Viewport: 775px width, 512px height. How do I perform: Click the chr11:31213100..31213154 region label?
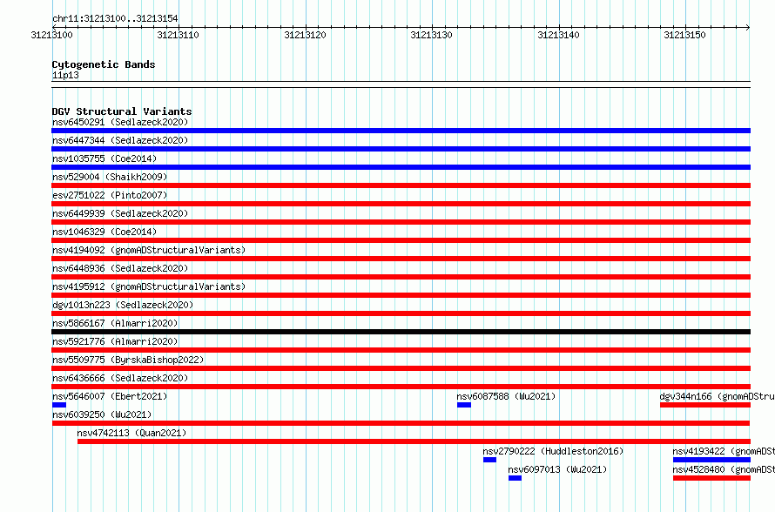tap(115, 18)
